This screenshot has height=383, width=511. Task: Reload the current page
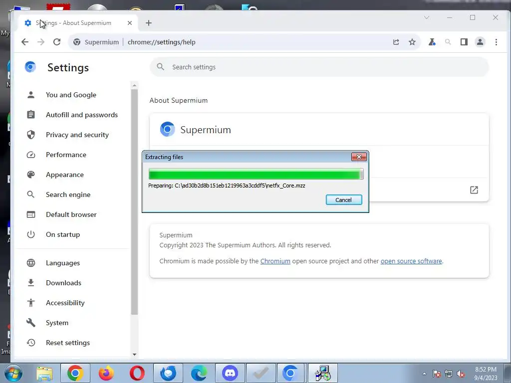[57, 42]
